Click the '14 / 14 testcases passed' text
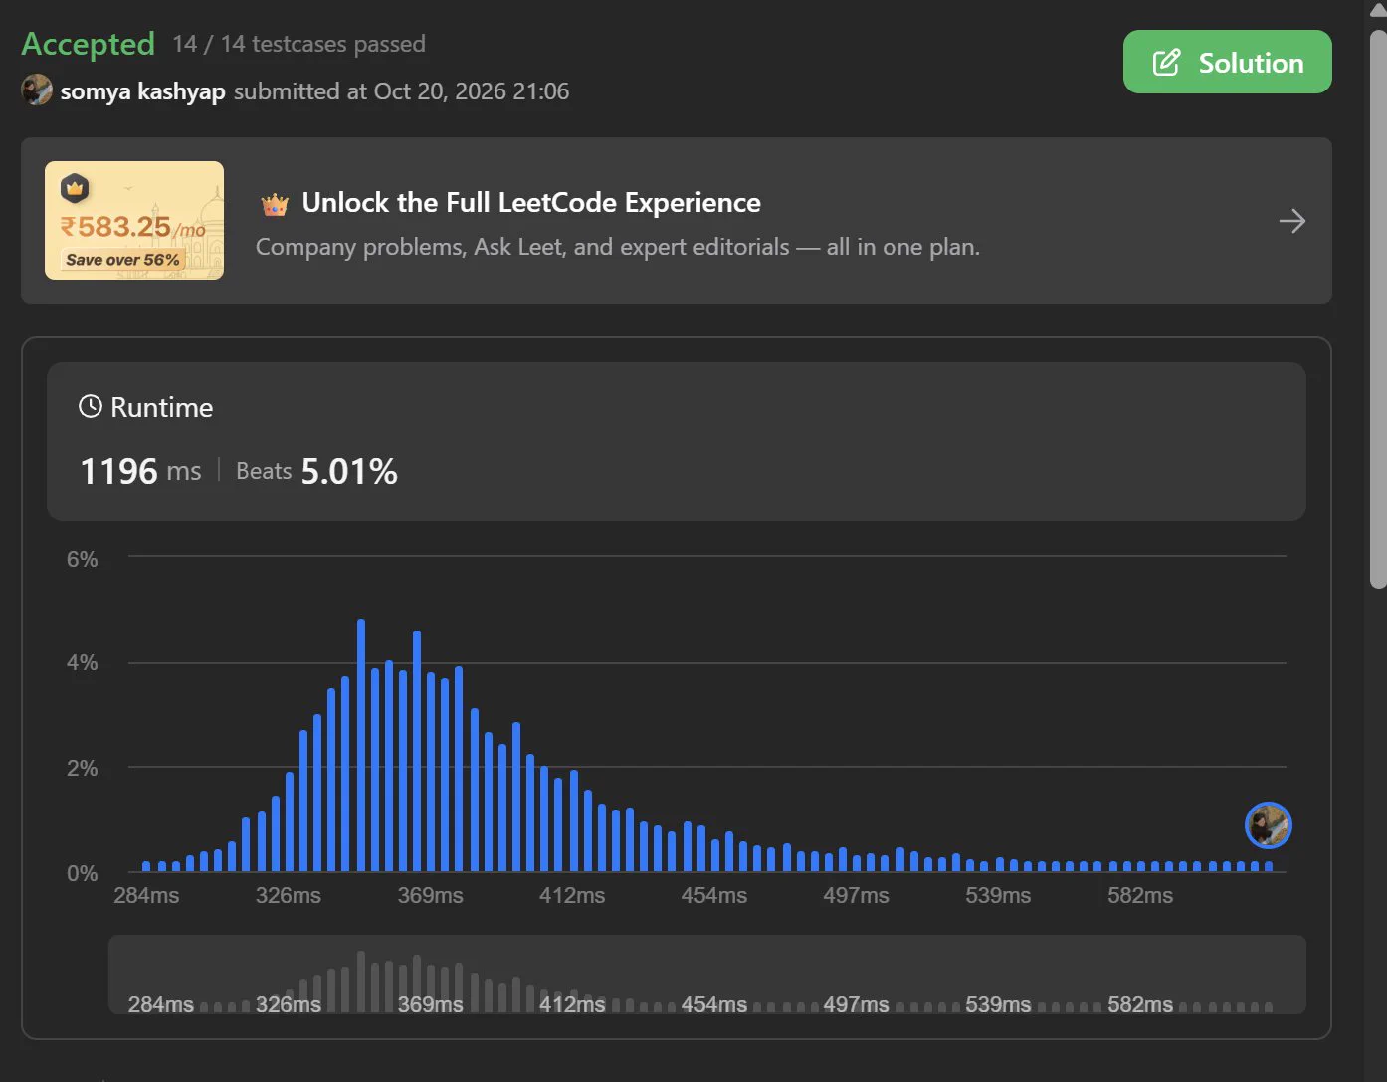Viewport: 1387px width, 1082px height. coord(298,44)
